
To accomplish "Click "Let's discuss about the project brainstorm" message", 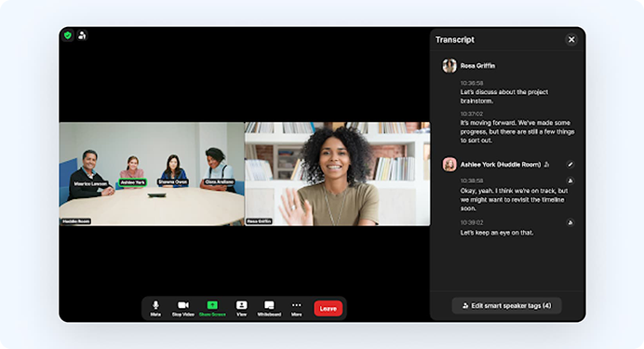I will [504, 97].
